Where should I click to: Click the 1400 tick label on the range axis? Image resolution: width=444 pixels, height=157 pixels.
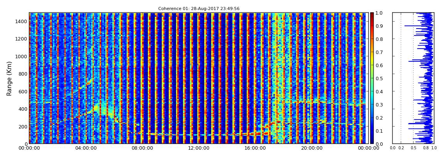22,21
